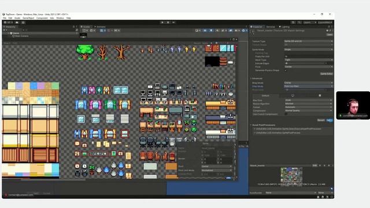
Task: Open the Compression dropdown
Action: click(x=308, y=110)
